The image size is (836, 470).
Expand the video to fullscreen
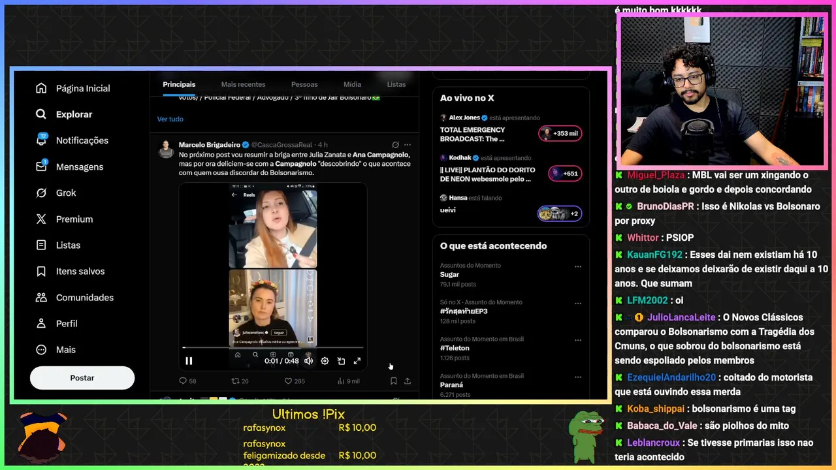pyautogui.click(x=357, y=360)
